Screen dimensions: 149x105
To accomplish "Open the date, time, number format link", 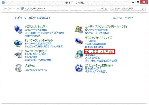I will coord(101,61).
